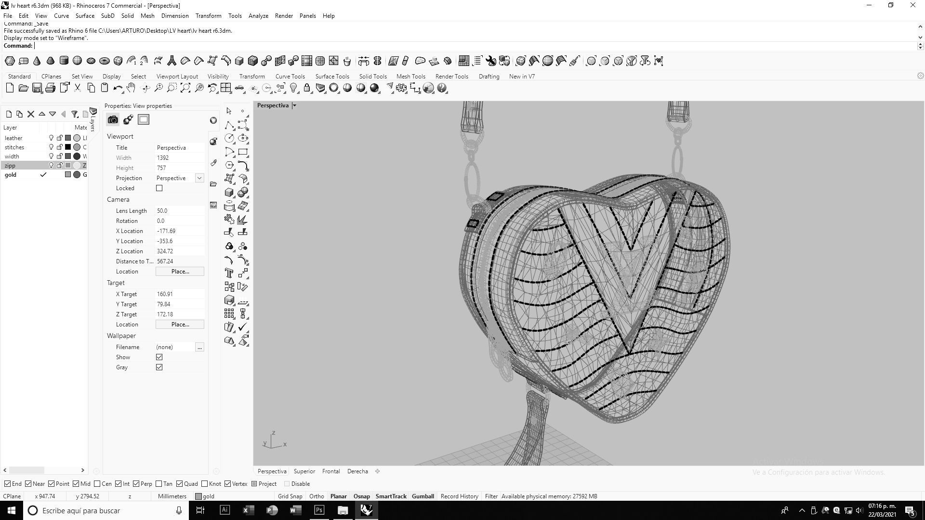
Task: Uncheck the wallpaper Show checkbox
Action: pos(159,357)
